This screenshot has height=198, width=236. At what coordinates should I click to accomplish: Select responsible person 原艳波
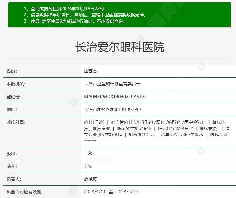coord(91,179)
